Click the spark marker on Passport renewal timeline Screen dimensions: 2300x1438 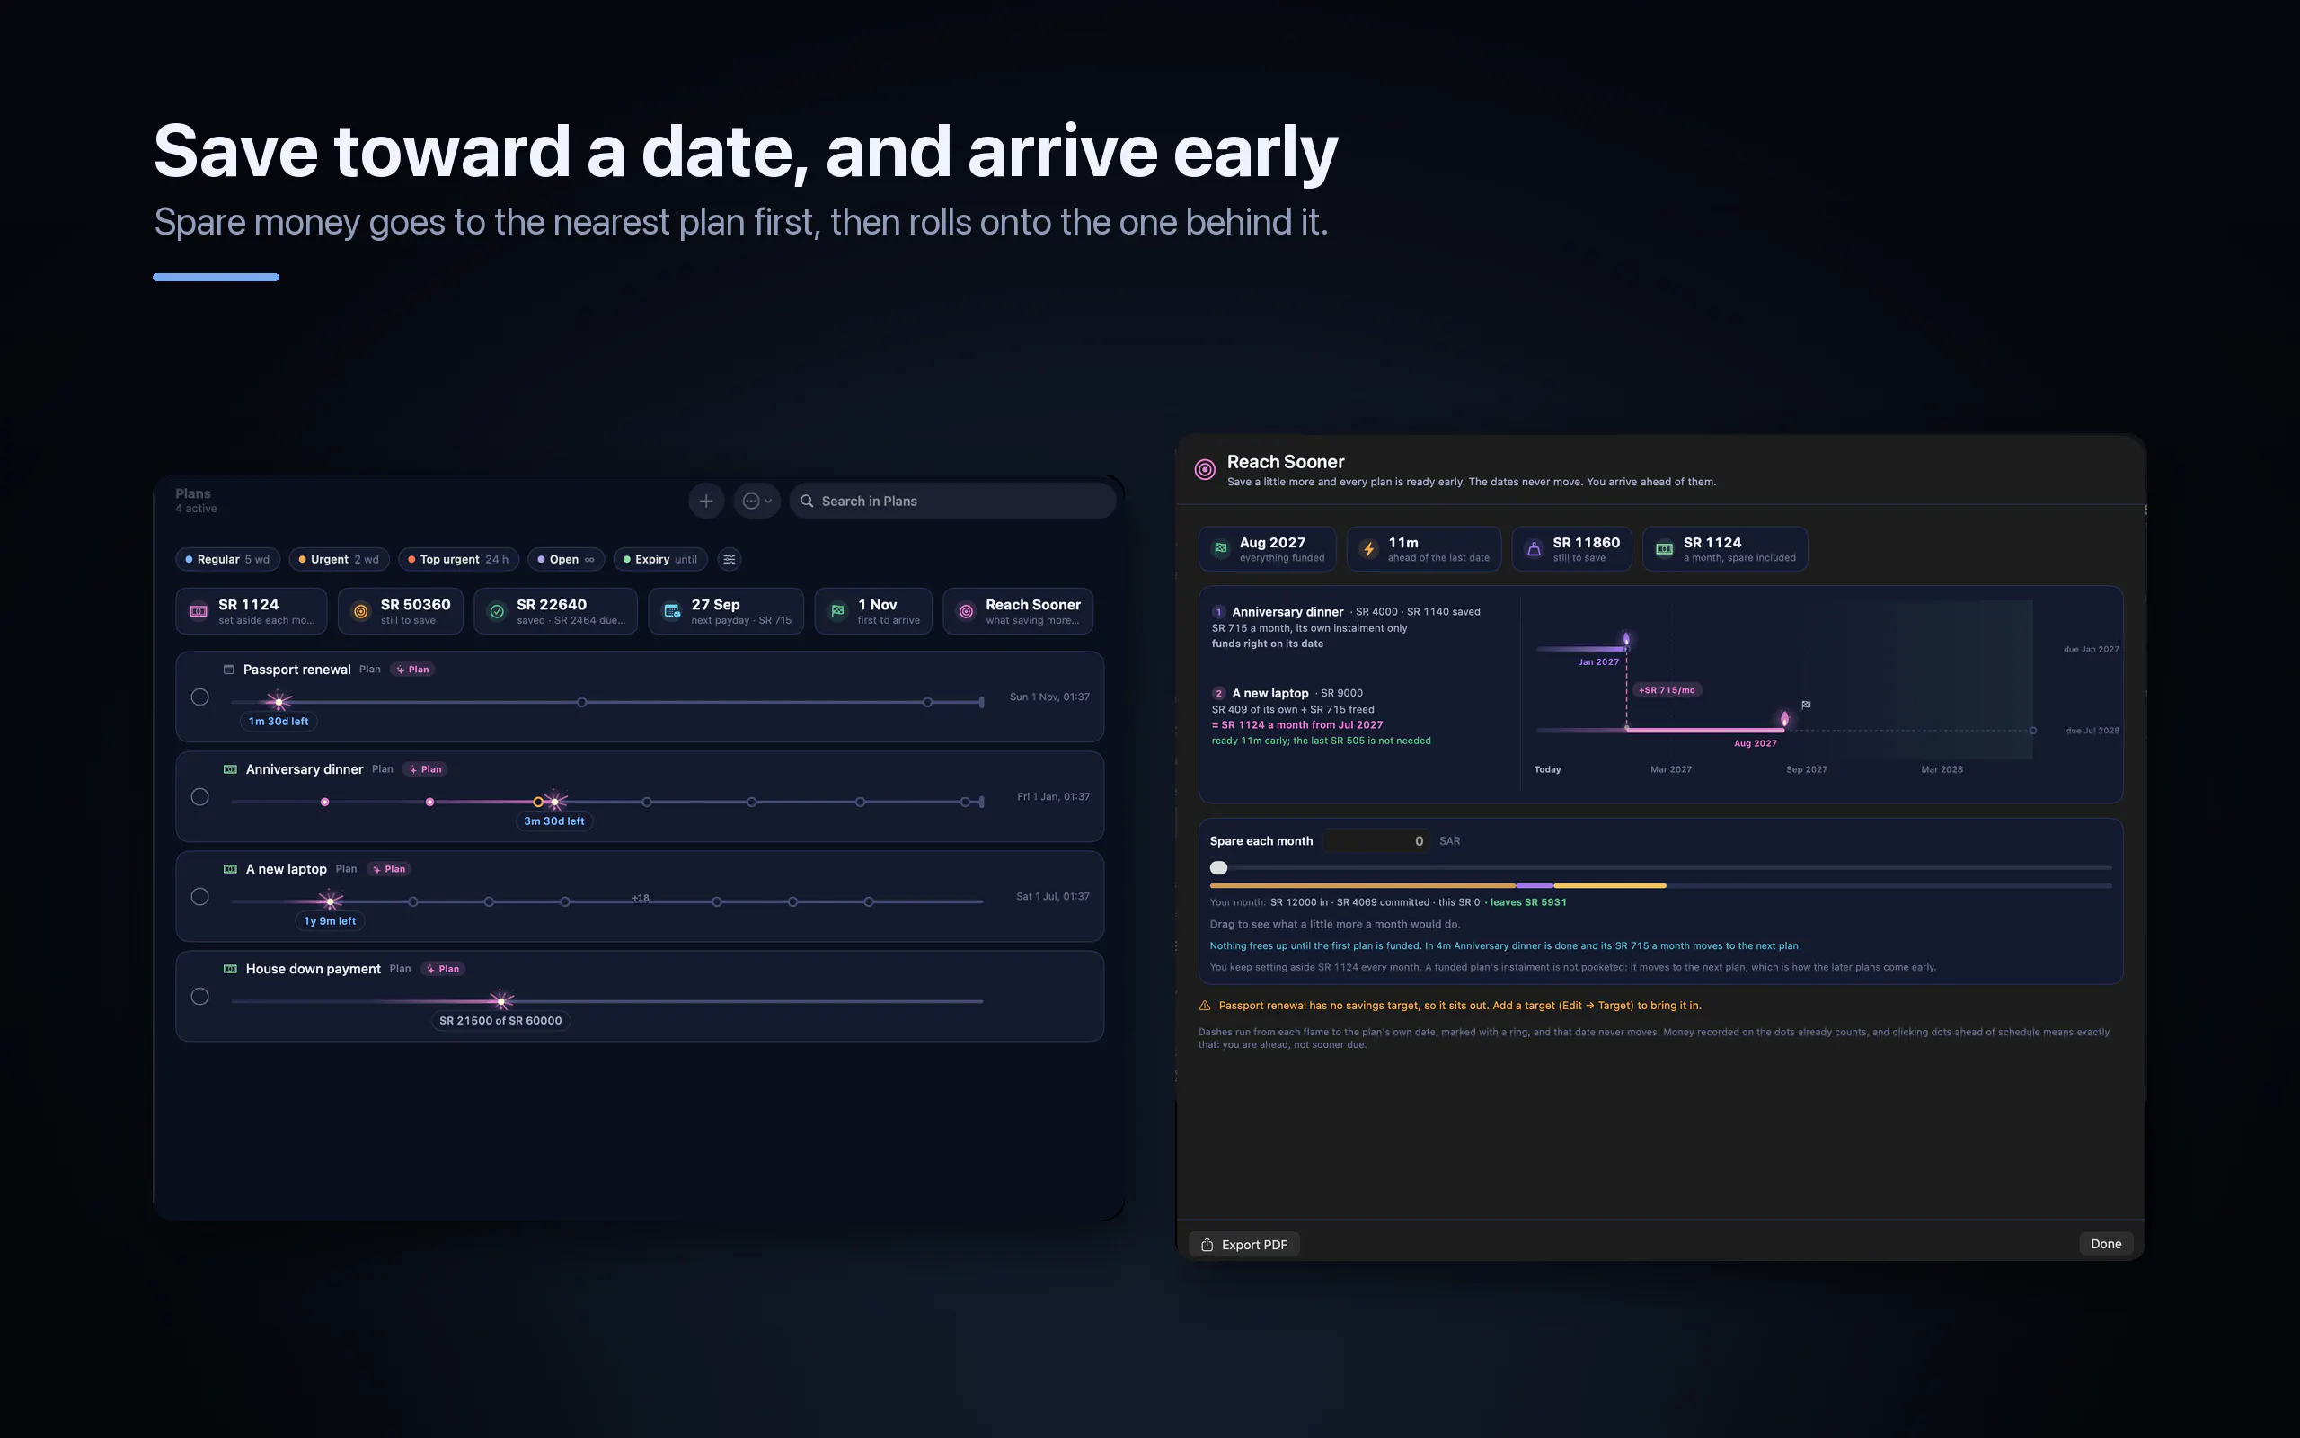[279, 702]
